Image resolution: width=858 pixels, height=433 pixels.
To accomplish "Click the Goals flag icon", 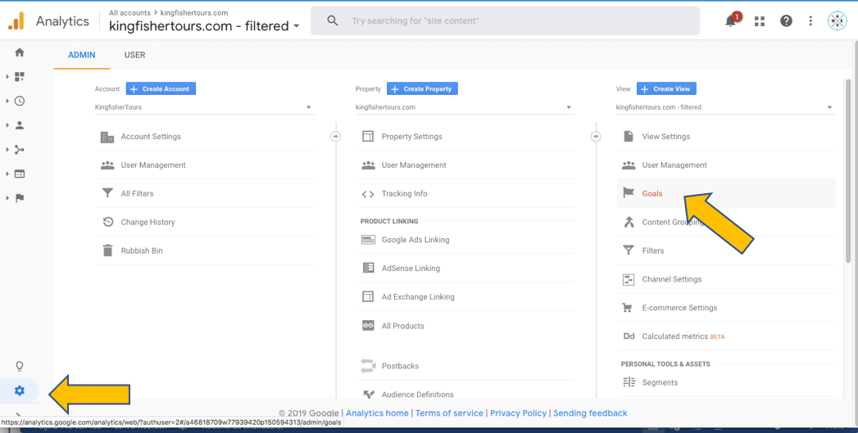I will (x=629, y=193).
